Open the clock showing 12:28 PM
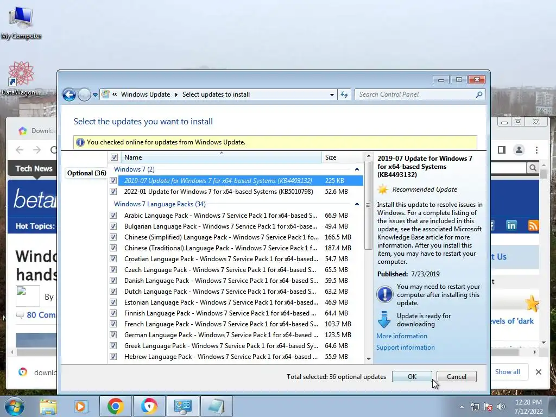The width and height of the screenshot is (556, 417). pos(528,407)
